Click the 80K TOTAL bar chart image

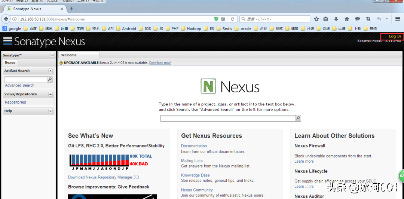coord(111,162)
